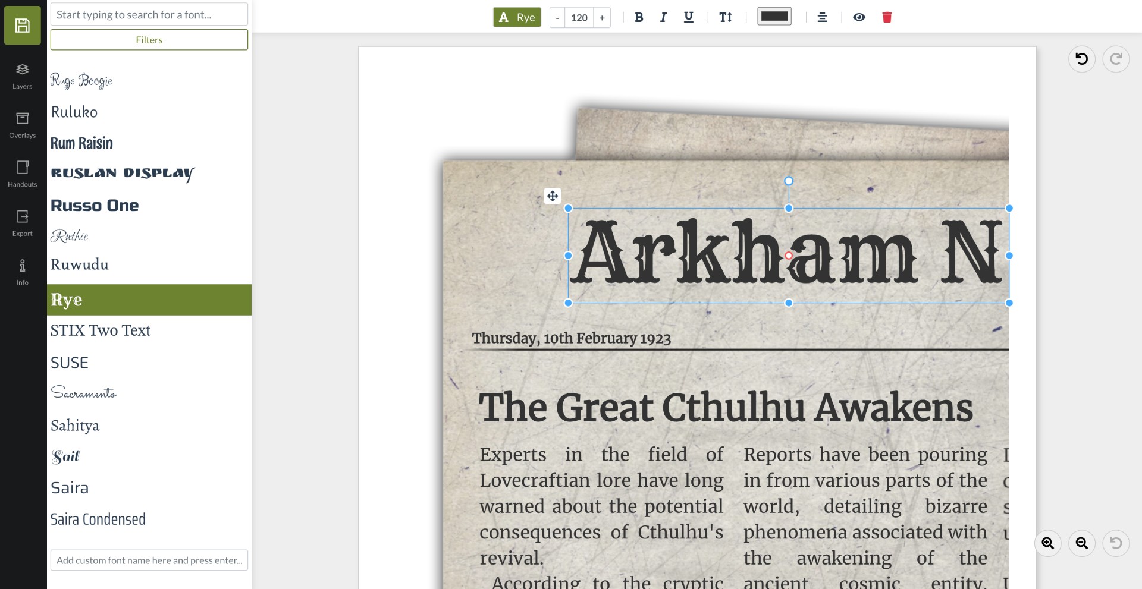The width and height of the screenshot is (1142, 589).
Task: Open text alignment options
Action: (823, 17)
